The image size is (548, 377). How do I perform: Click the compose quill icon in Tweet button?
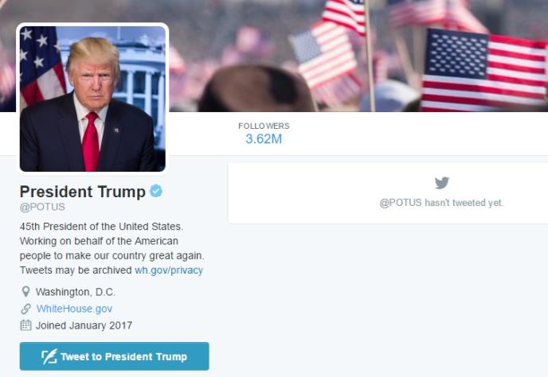pyautogui.click(x=49, y=356)
